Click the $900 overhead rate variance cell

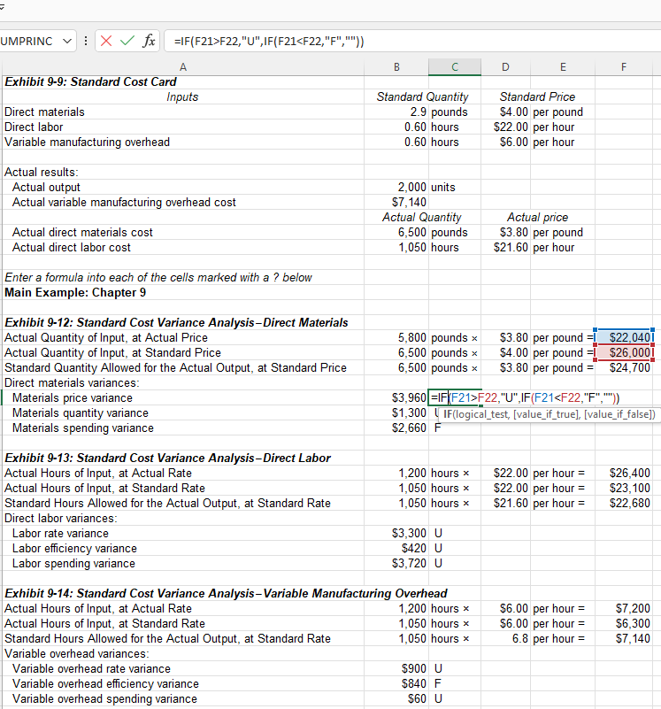[x=396, y=669]
